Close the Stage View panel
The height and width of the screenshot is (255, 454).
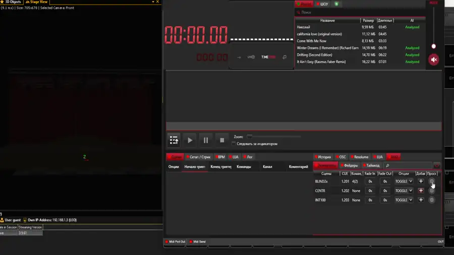click(157, 2)
